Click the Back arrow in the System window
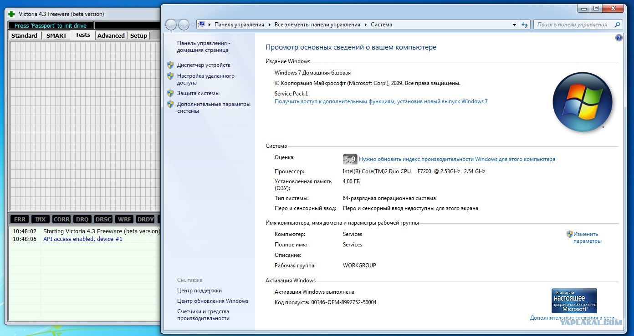Image resolution: width=634 pixels, height=336 pixels. pyautogui.click(x=171, y=25)
